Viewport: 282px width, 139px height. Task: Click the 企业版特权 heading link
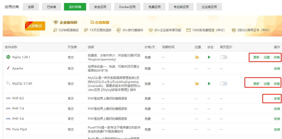pos(69,22)
